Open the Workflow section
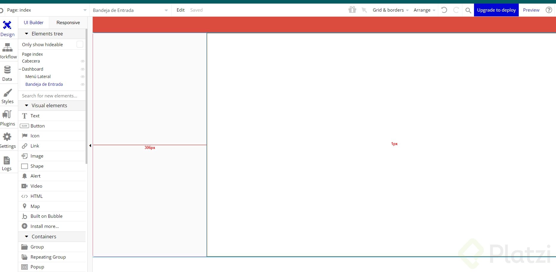The height and width of the screenshot is (272, 556). (x=7, y=51)
